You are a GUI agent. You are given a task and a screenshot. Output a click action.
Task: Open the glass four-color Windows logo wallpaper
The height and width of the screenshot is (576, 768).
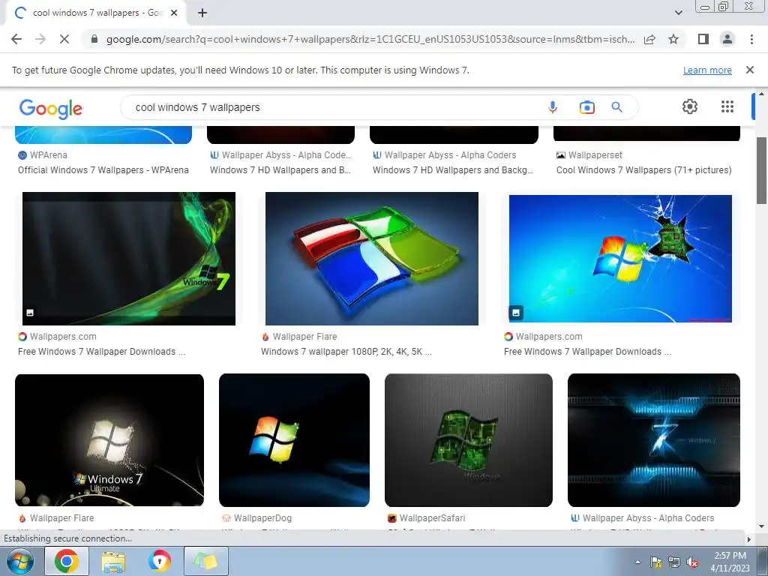pyautogui.click(x=372, y=259)
